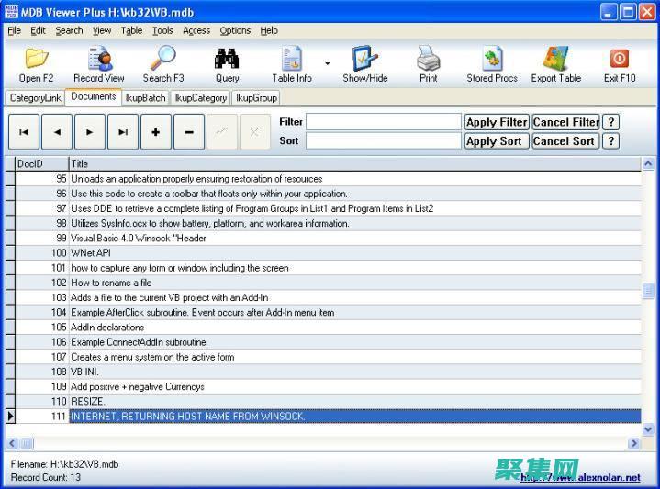
Task: Delete record with minus button
Action: 188,132
